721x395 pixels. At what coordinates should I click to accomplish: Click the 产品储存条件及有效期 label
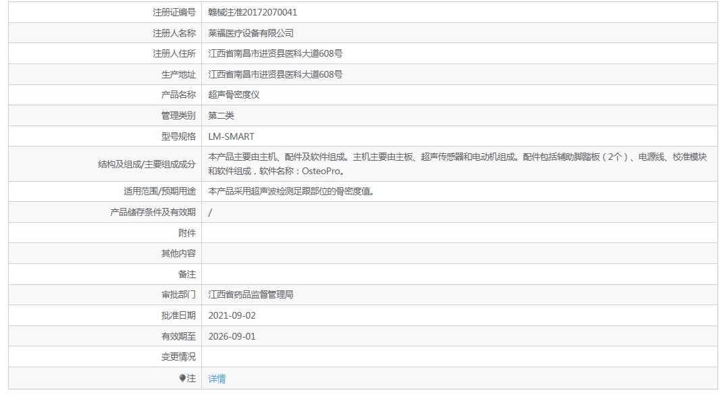coord(153,212)
